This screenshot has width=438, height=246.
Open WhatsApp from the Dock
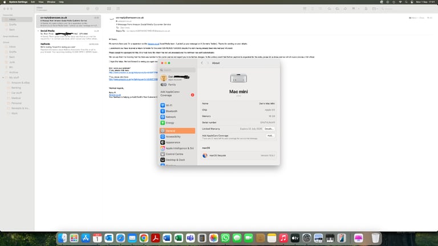coord(225,238)
